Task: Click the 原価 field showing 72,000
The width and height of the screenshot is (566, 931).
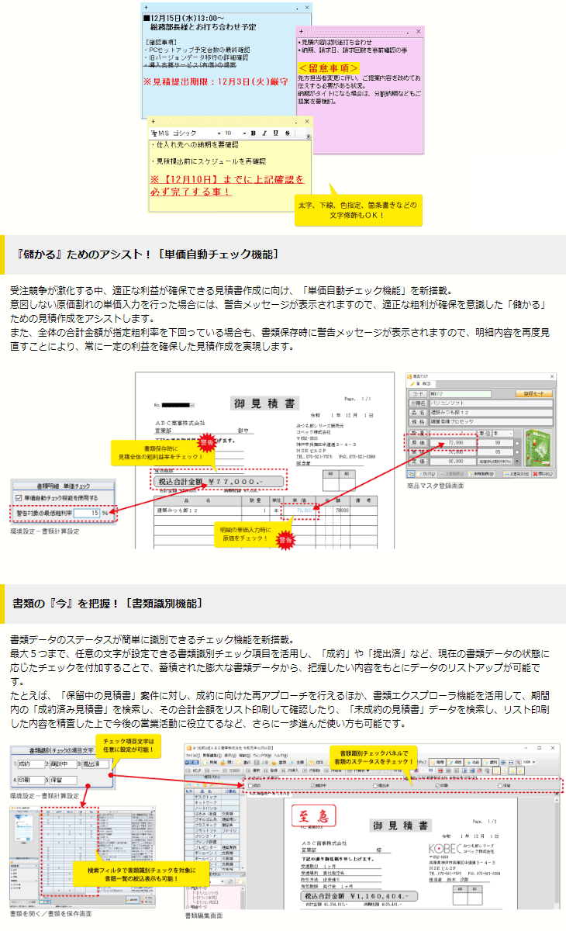Action: click(453, 441)
